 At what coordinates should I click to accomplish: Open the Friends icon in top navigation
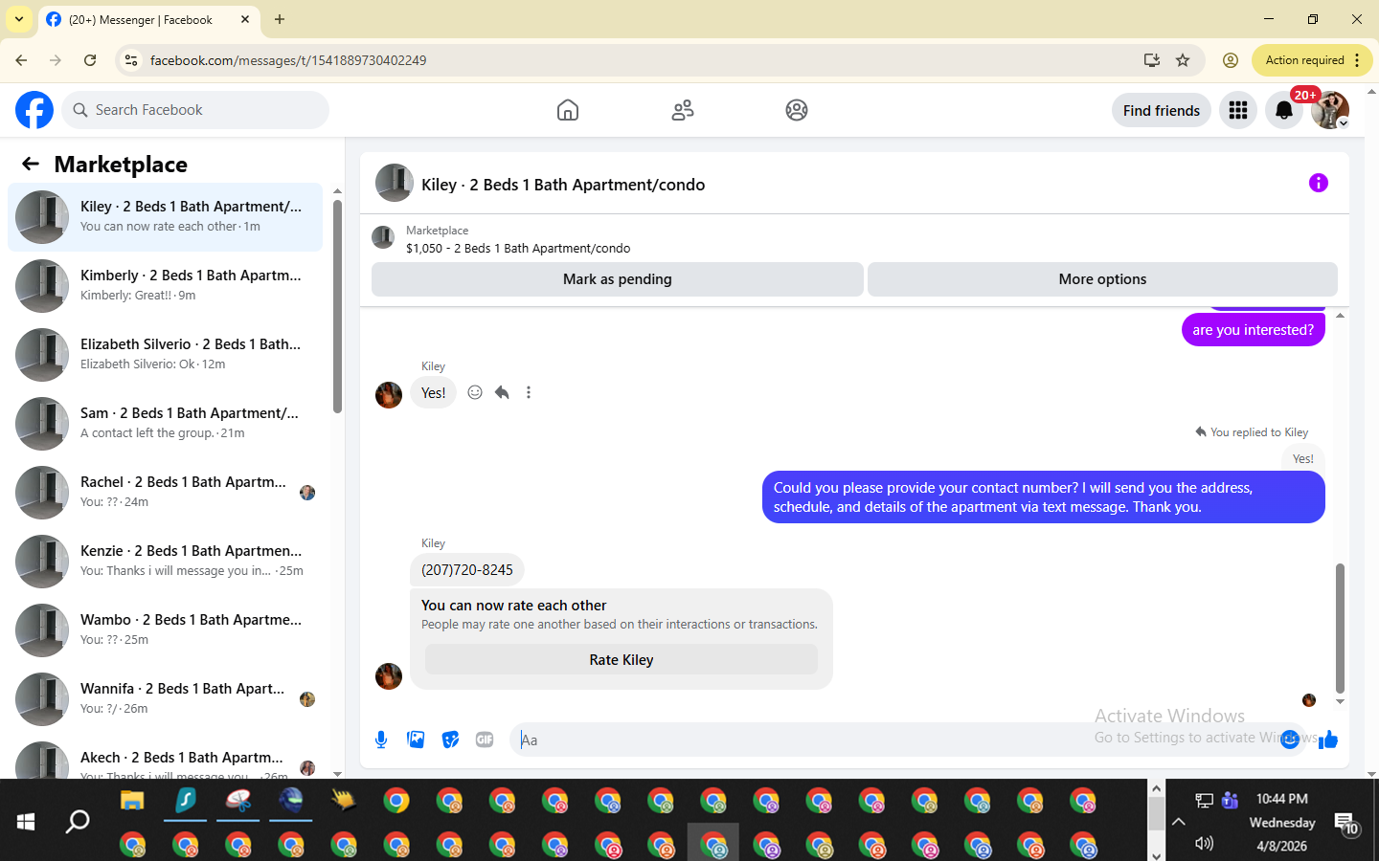click(x=683, y=110)
